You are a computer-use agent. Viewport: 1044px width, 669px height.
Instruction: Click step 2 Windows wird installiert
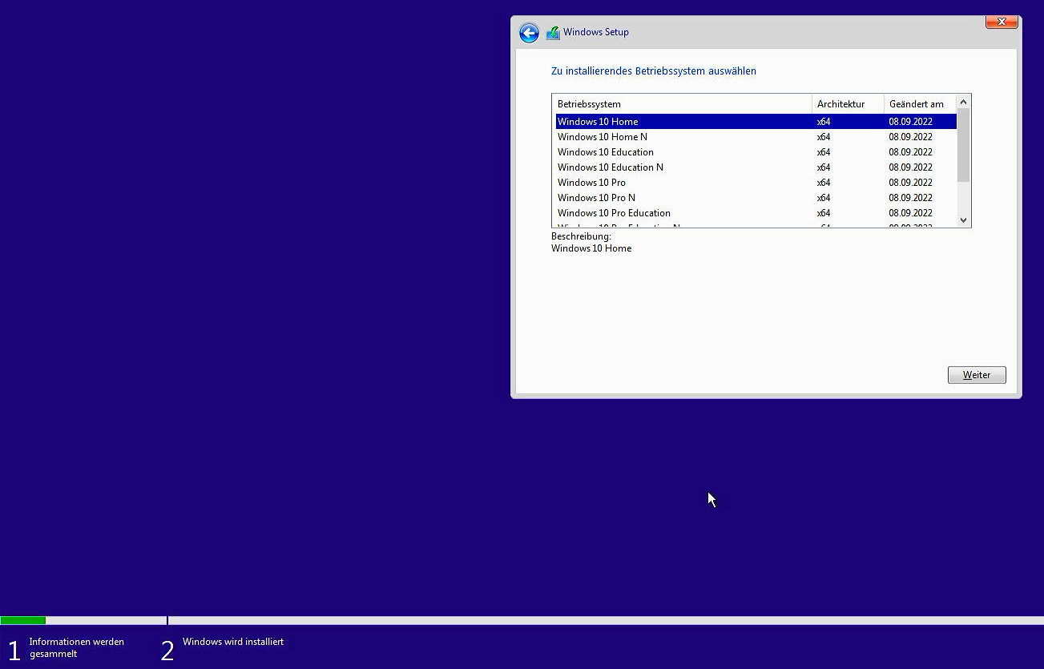[223, 647]
